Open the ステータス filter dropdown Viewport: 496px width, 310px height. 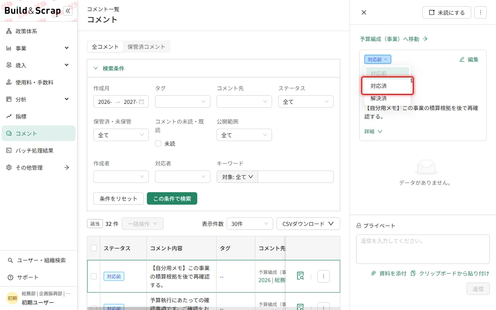point(306,102)
